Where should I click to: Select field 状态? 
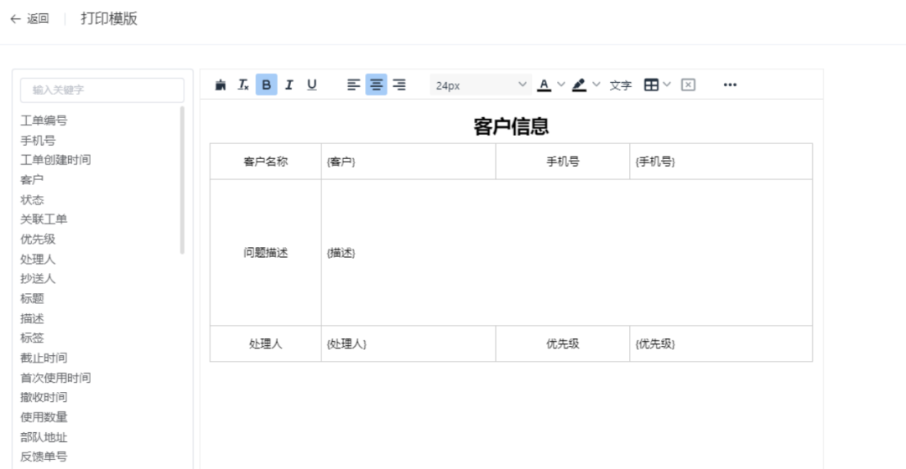coord(32,199)
